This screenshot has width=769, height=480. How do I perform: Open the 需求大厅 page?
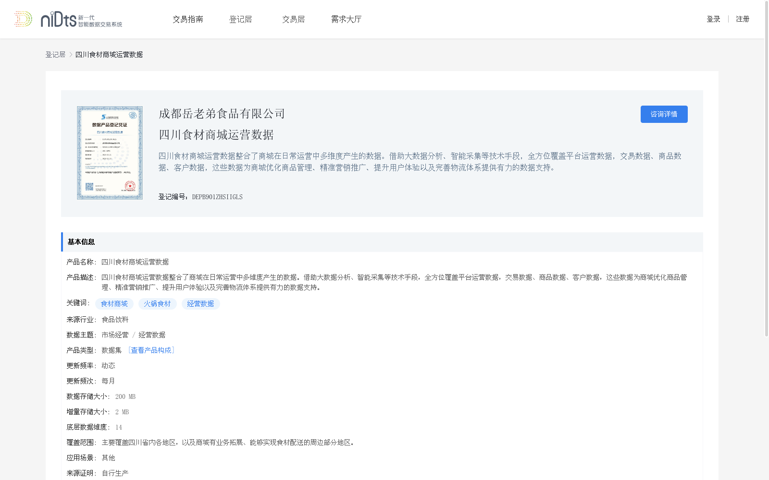[347, 19]
